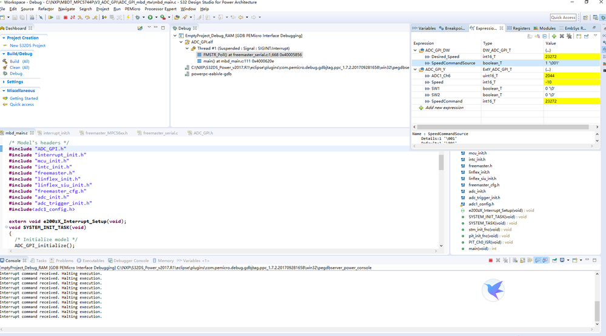The height and width of the screenshot is (336, 606).
Task: Collapse EmptyProject_Debug_RAM launch node
Action: (175, 36)
